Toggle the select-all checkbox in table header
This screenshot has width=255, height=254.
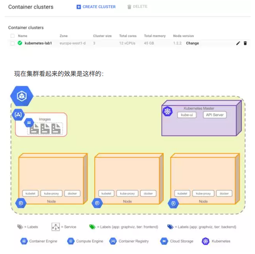point(12,36)
